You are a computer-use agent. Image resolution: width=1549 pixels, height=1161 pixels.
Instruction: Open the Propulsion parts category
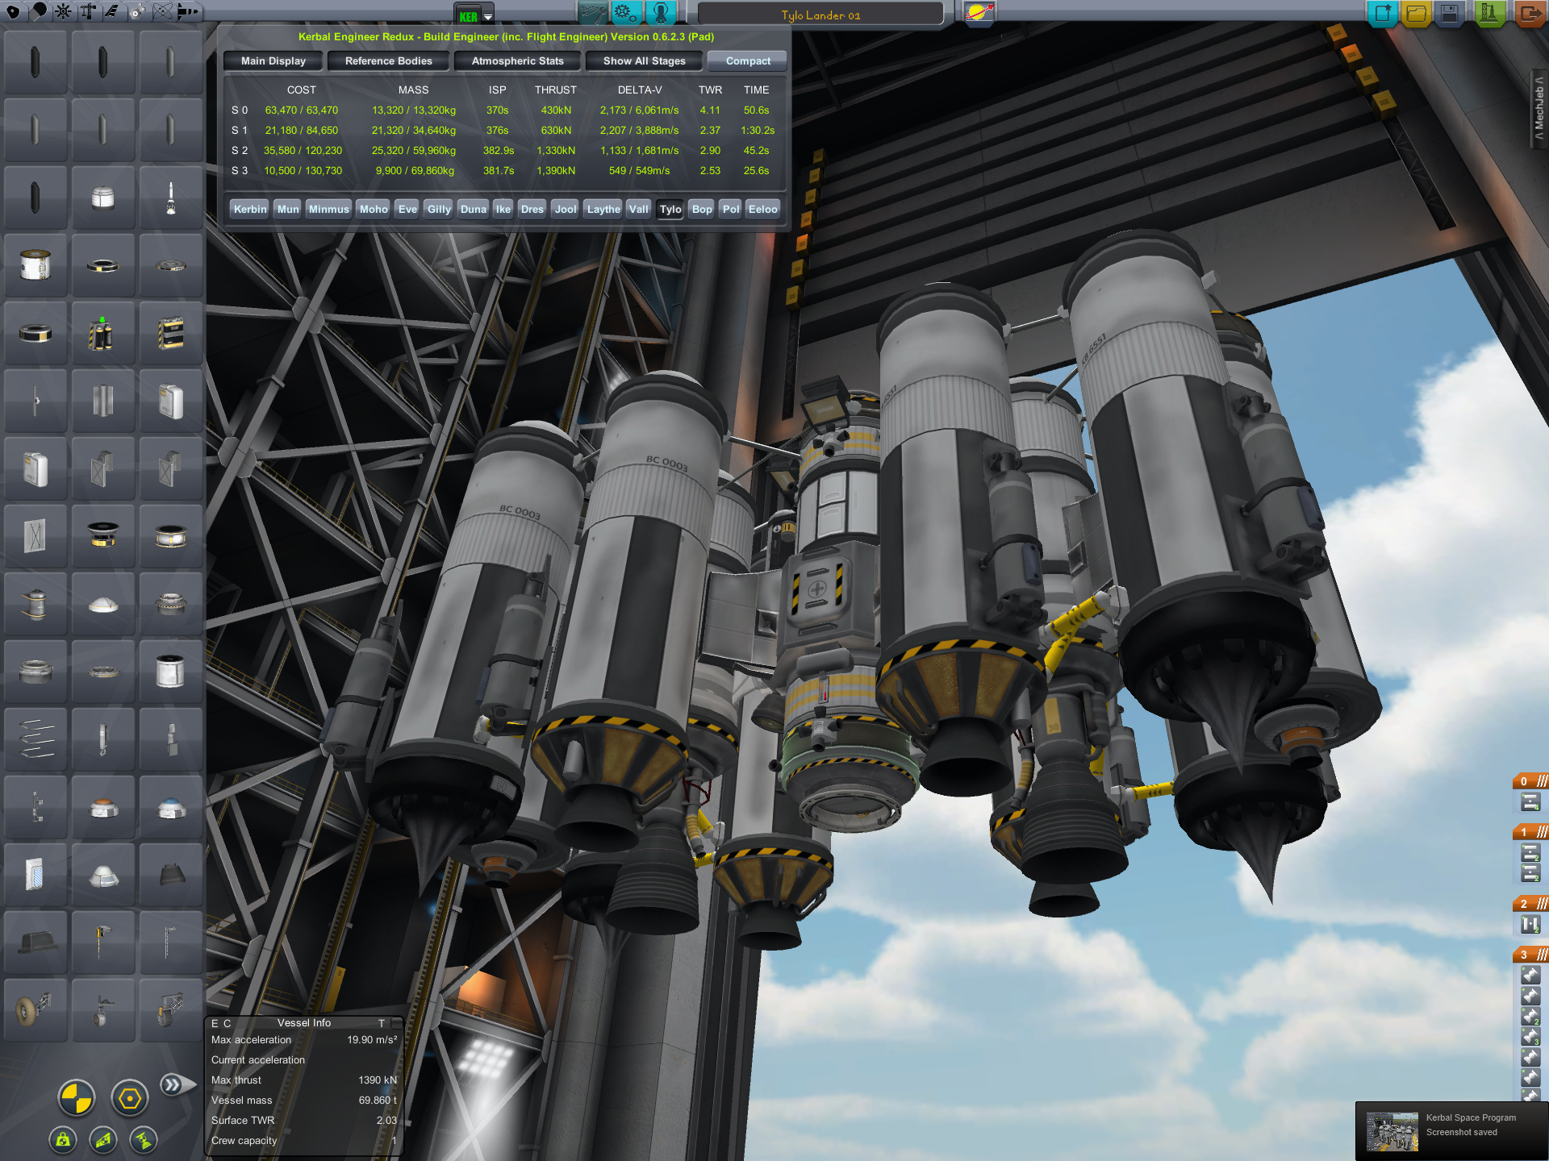tap(38, 11)
